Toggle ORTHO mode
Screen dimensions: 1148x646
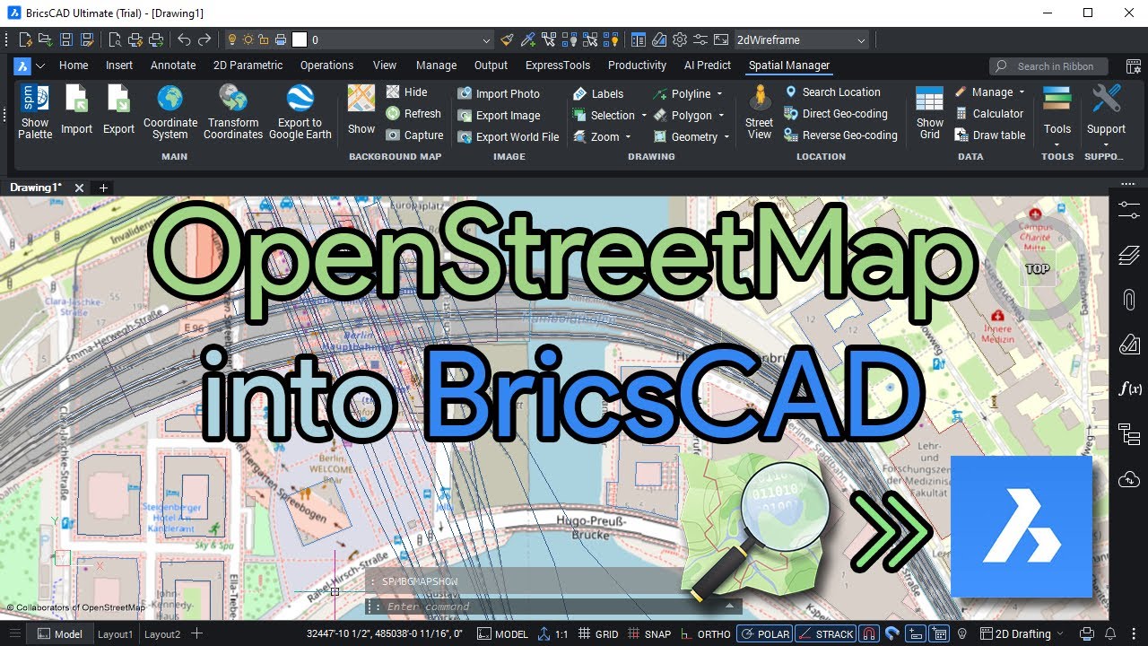coord(705,633)
